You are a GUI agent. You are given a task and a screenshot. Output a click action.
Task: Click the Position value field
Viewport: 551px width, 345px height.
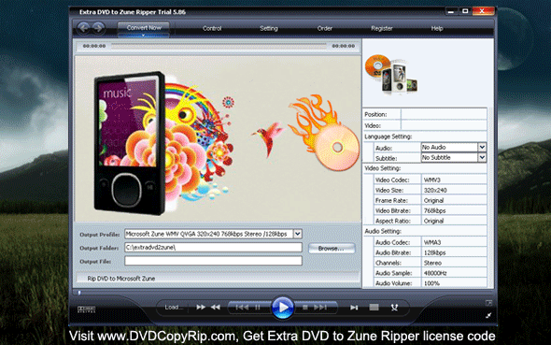(x=444, y=114)
